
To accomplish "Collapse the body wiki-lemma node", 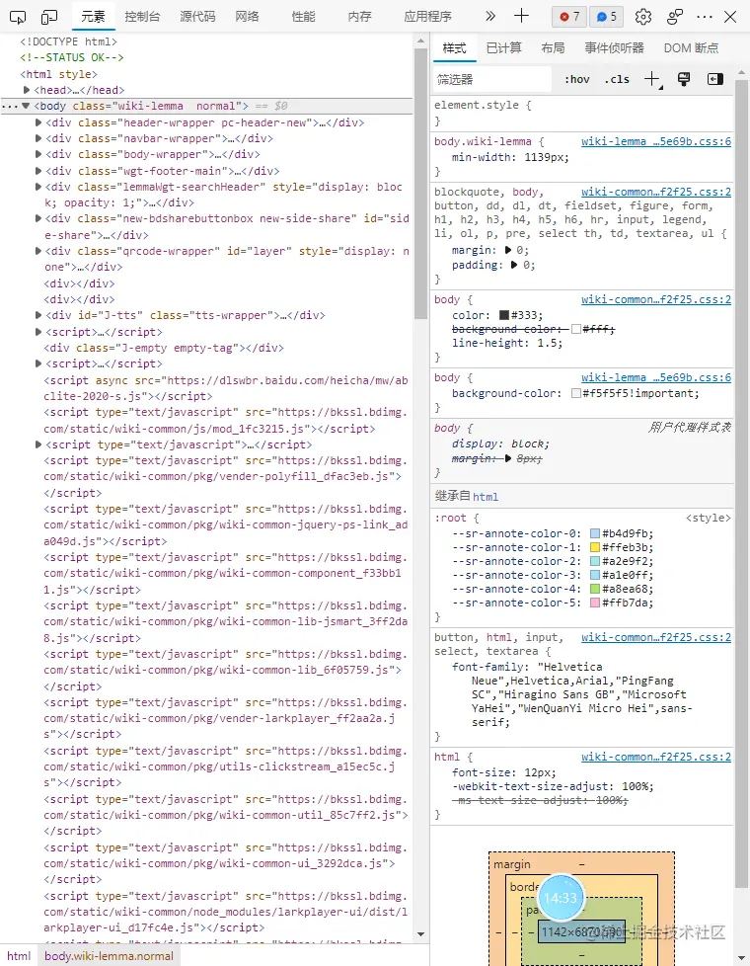I will 26,106.
